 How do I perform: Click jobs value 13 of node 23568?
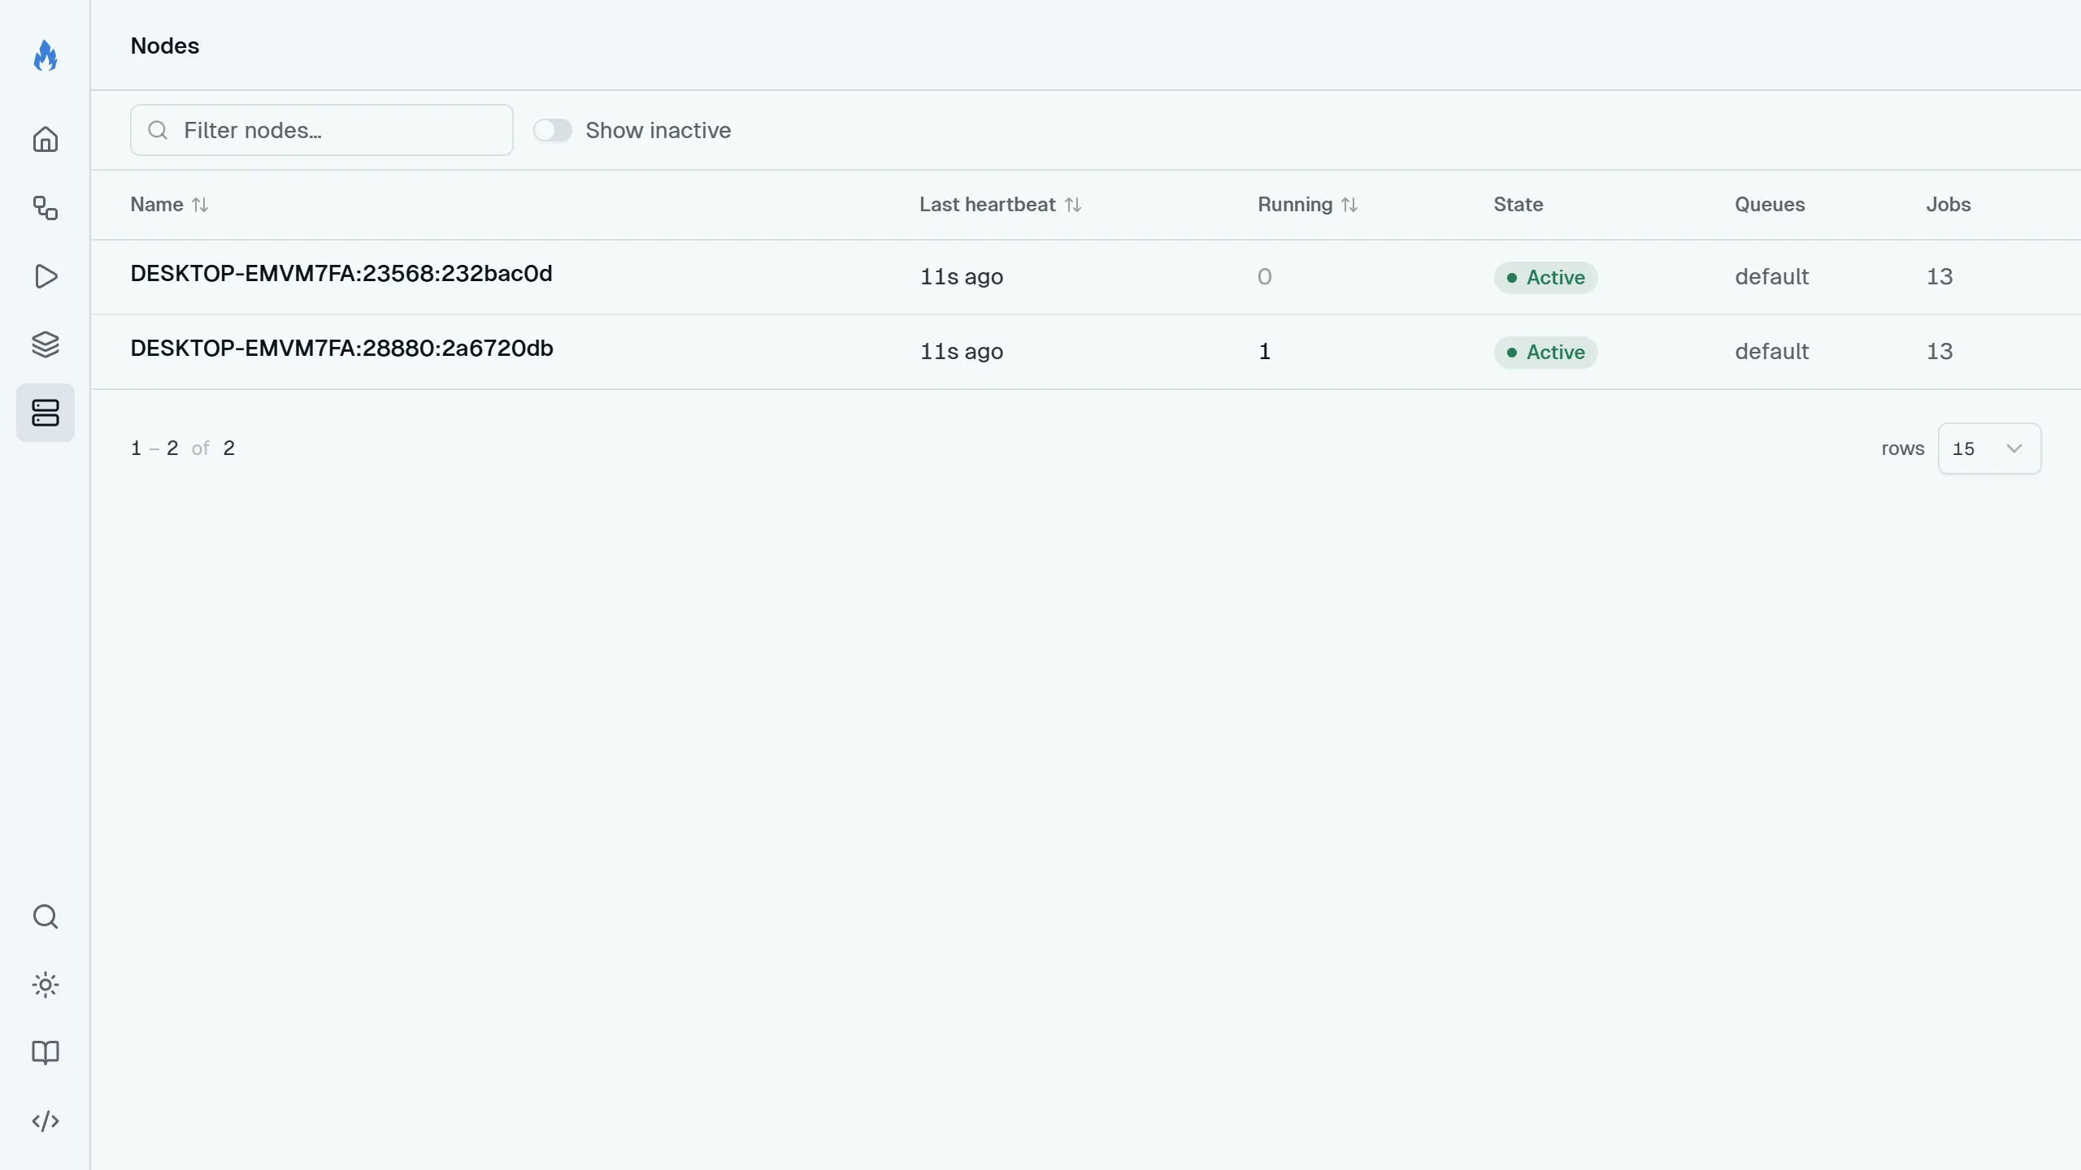coord(1940,277)
